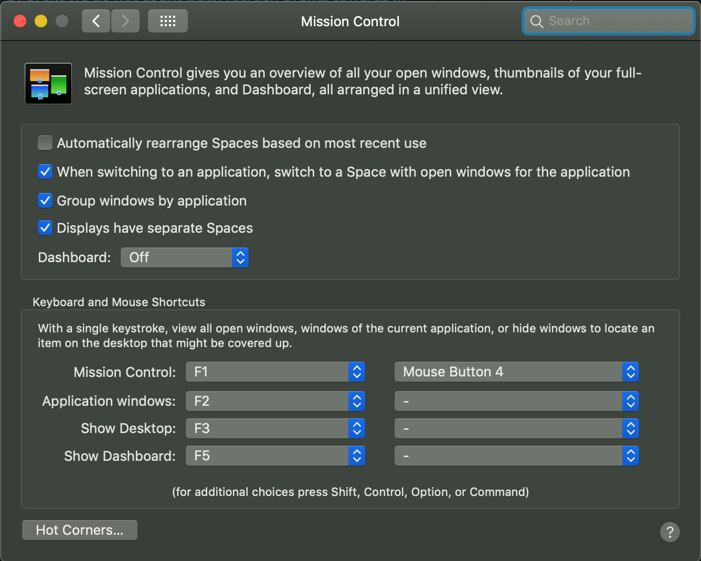The image size is (701, 561).
Task: Uncheck switch to a Space with open windows
Action: pyautogui.click(x=45, y=171)
